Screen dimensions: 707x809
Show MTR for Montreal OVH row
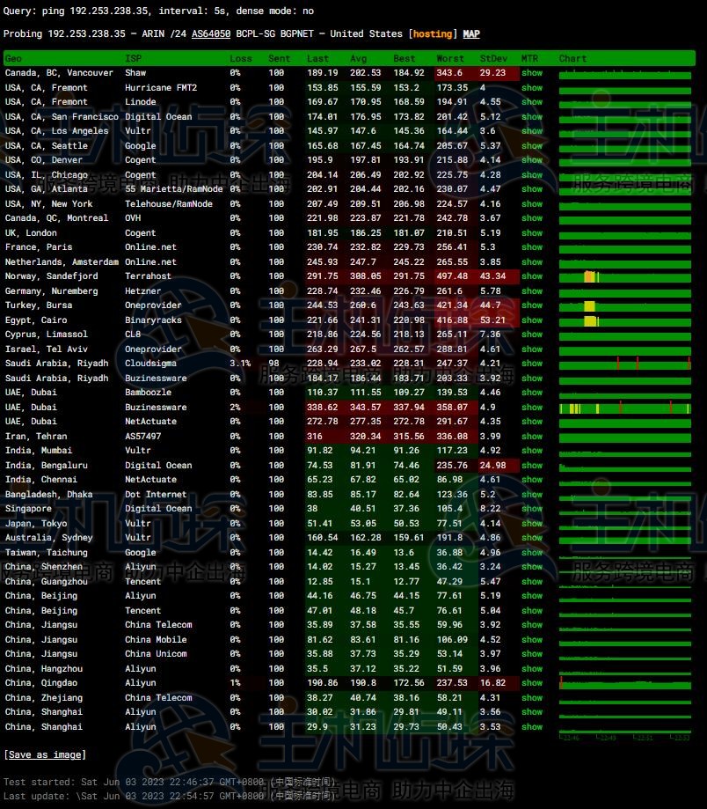point(532,218)
